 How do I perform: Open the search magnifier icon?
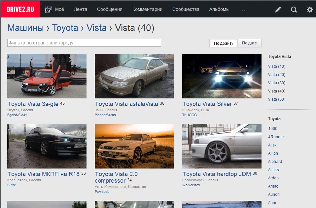294,10
